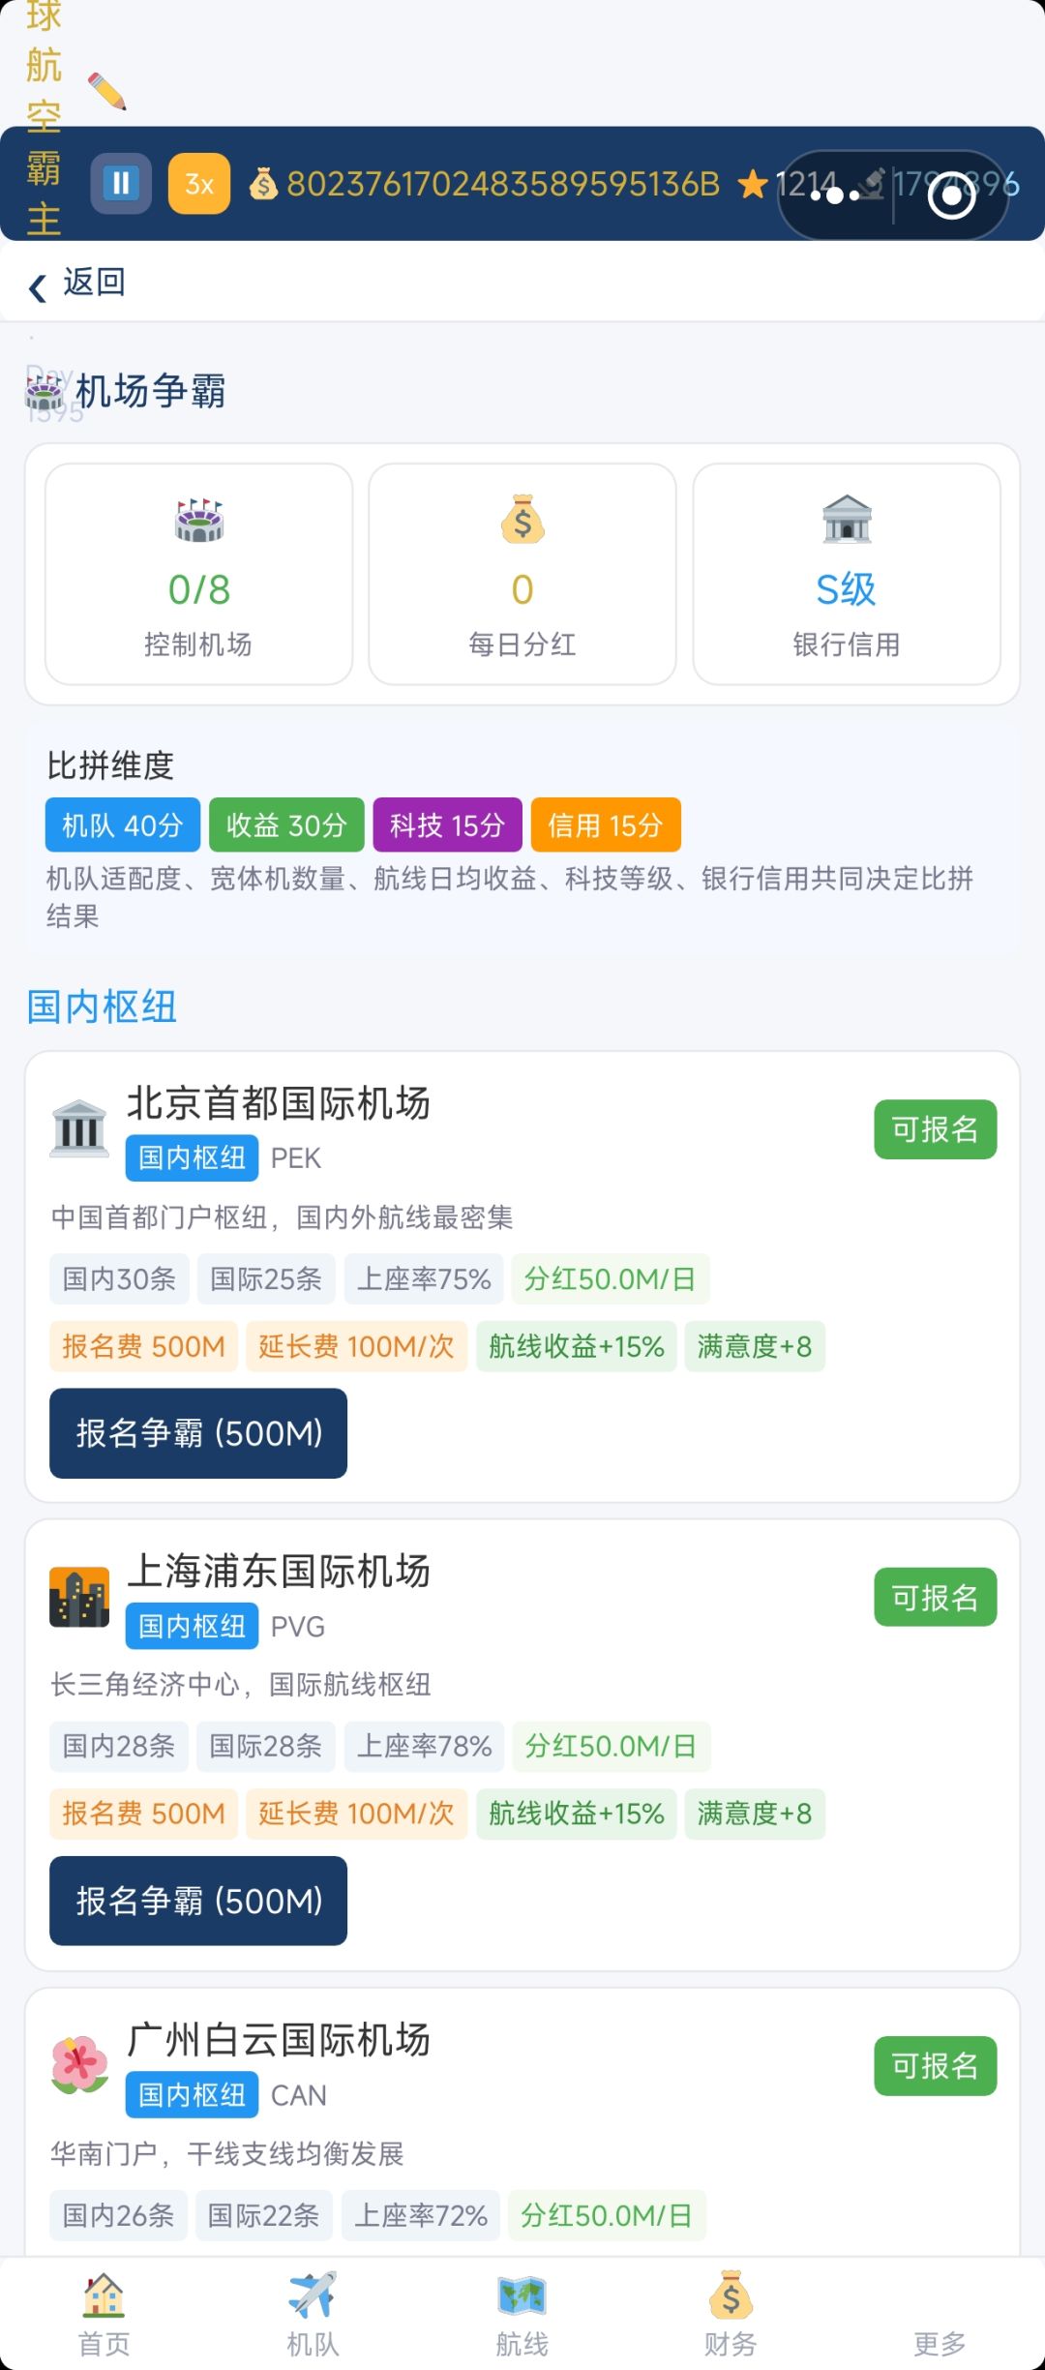Toggle the 3x speed button
The image size is (1045, 2370).
199,183
